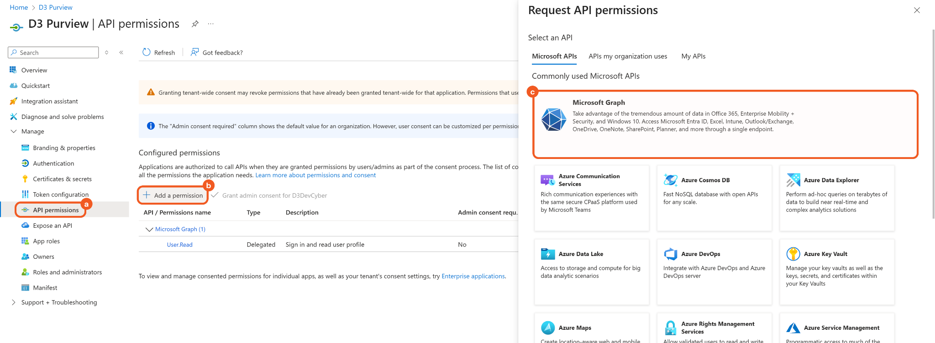
Task: Collapse the Manage section in the sidebar
Action: tap(13, 131)
